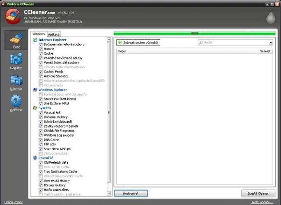
Task: Click the CCleaner logo icon in header
Action: [x=13, y=16]
